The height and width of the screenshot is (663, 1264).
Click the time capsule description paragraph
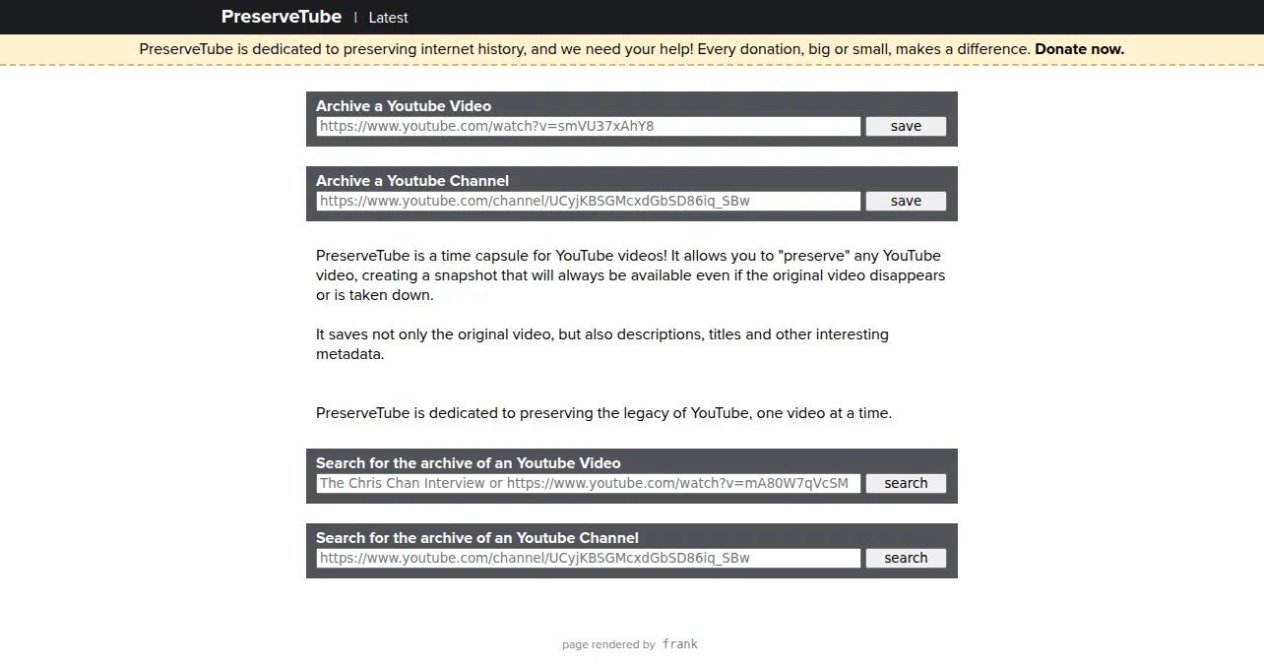[x=631, y=275]
